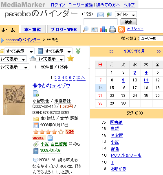Click the document icon next to users
Screen dimensions: 163x175
(x=50, y=138)
